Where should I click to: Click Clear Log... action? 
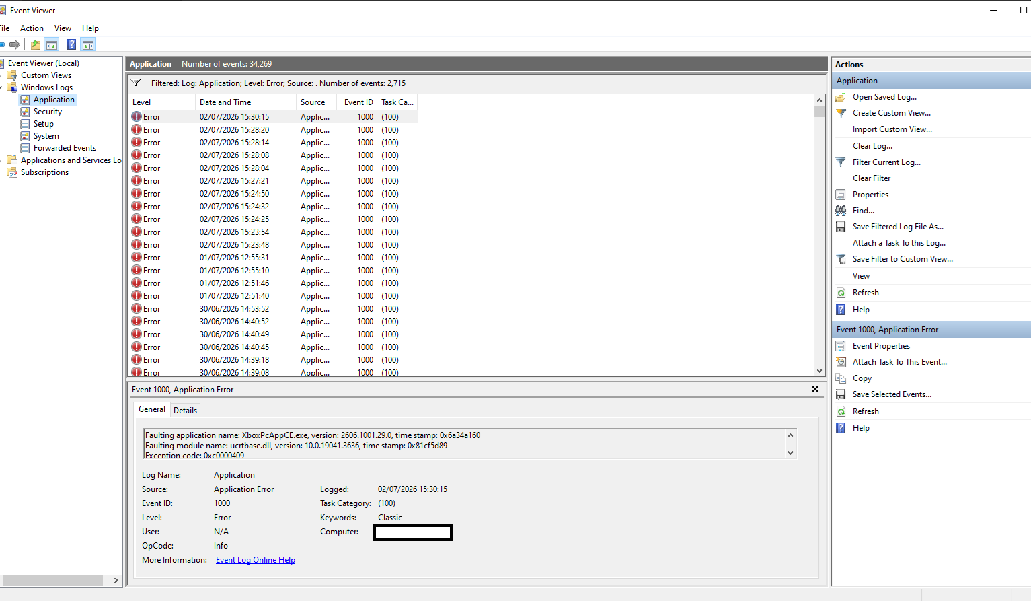point(872,146)
